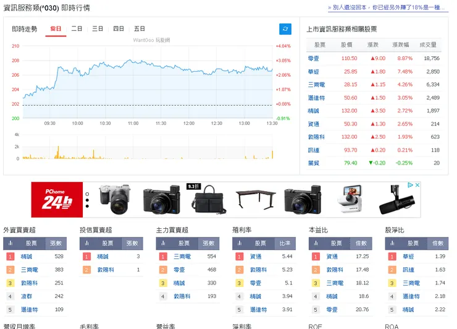Click chart icon in 股淨比 table header
Viewport: 457px width, 329px height.
(x=392, y=243)
